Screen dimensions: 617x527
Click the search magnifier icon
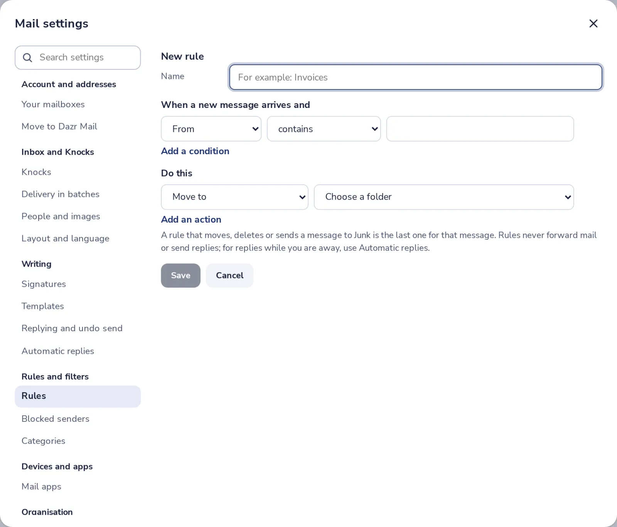pyautogui.click(x=27, y=58)
